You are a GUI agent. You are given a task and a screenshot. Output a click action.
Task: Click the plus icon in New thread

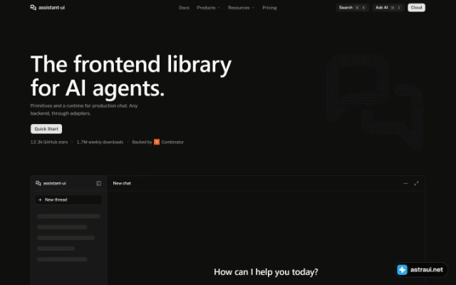point(40,199)
